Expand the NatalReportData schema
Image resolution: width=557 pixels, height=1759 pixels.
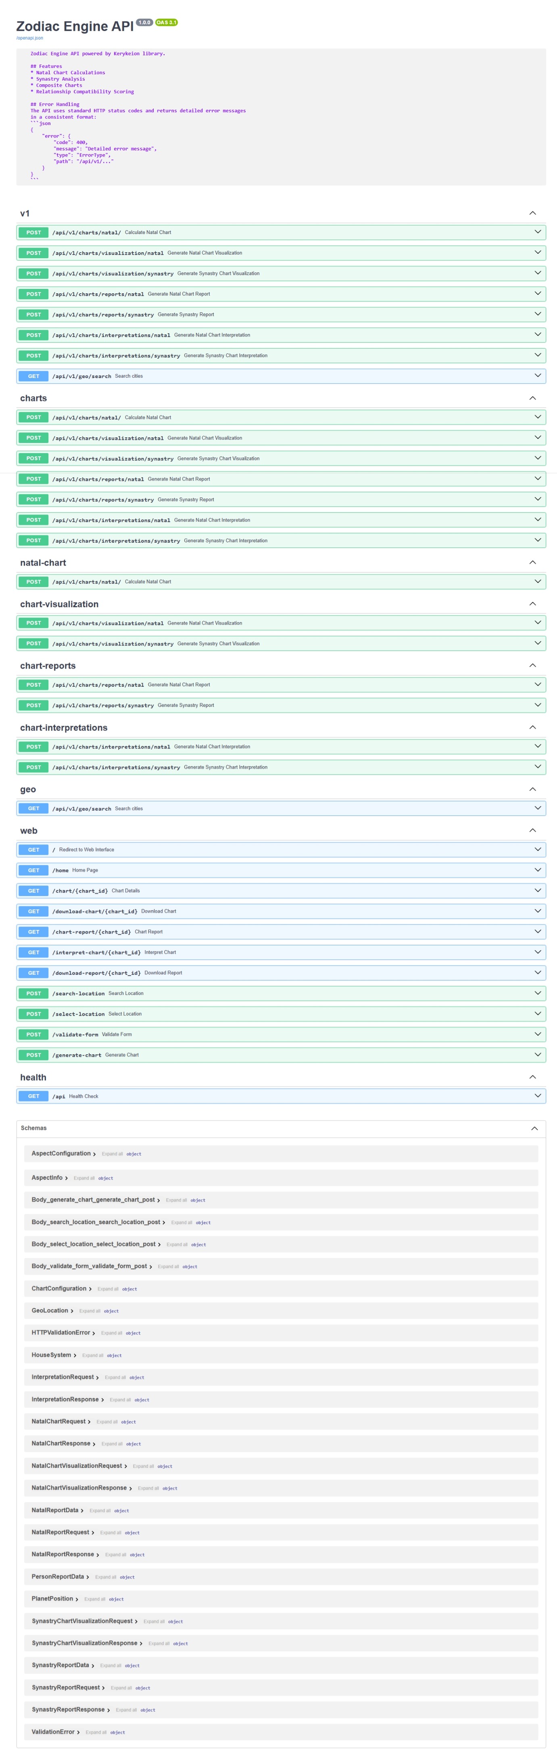point(57,1510)
